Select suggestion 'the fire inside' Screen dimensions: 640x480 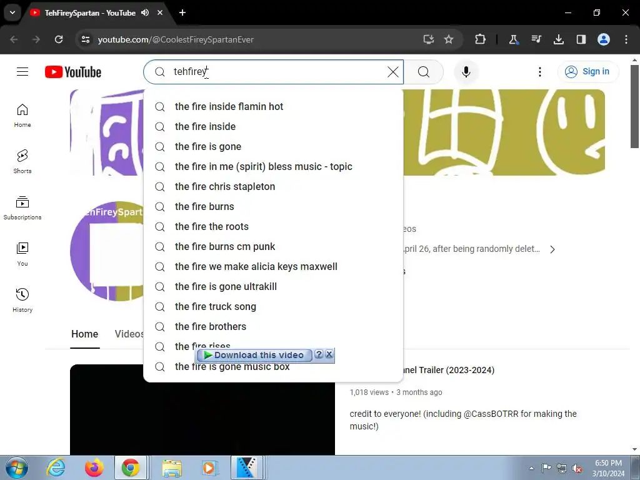273,126
